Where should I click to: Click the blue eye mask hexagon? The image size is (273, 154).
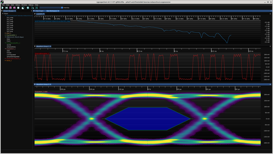pyautogui.click(x=148, y=119)
